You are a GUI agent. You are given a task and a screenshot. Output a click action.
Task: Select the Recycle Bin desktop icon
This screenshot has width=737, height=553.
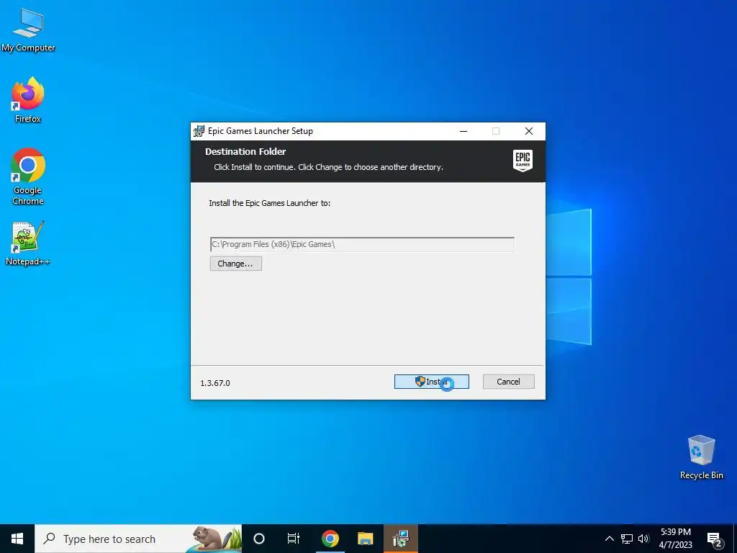(701, 457)
